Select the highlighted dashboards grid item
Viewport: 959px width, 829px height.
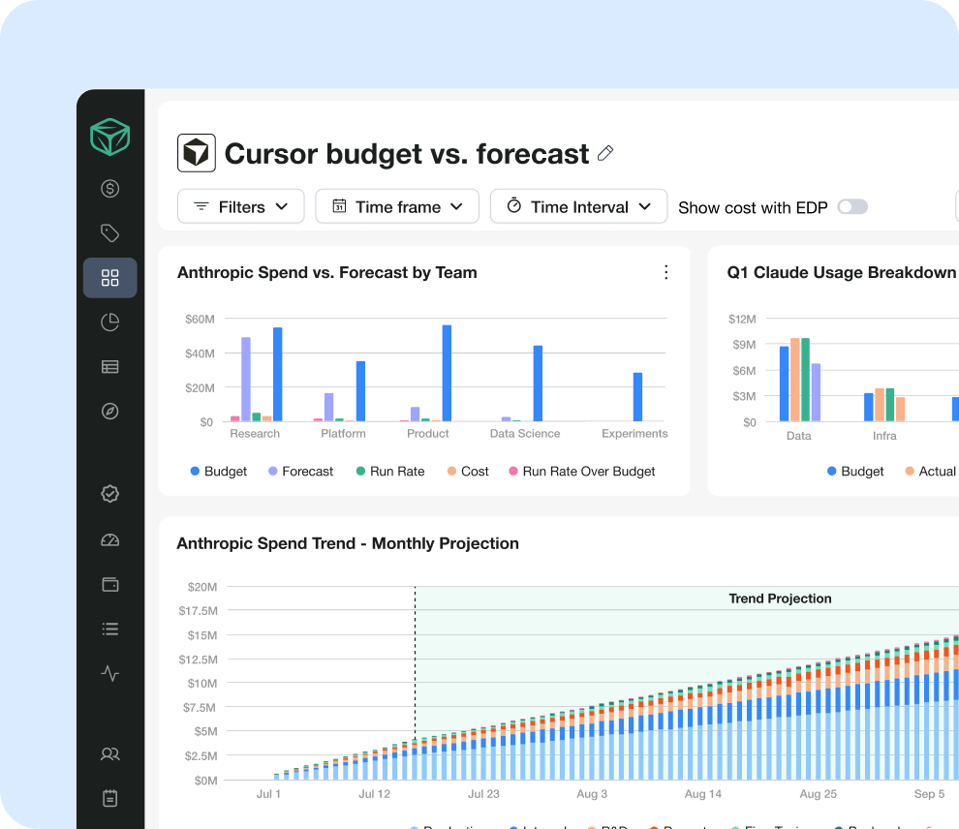(x=110, y=278)
